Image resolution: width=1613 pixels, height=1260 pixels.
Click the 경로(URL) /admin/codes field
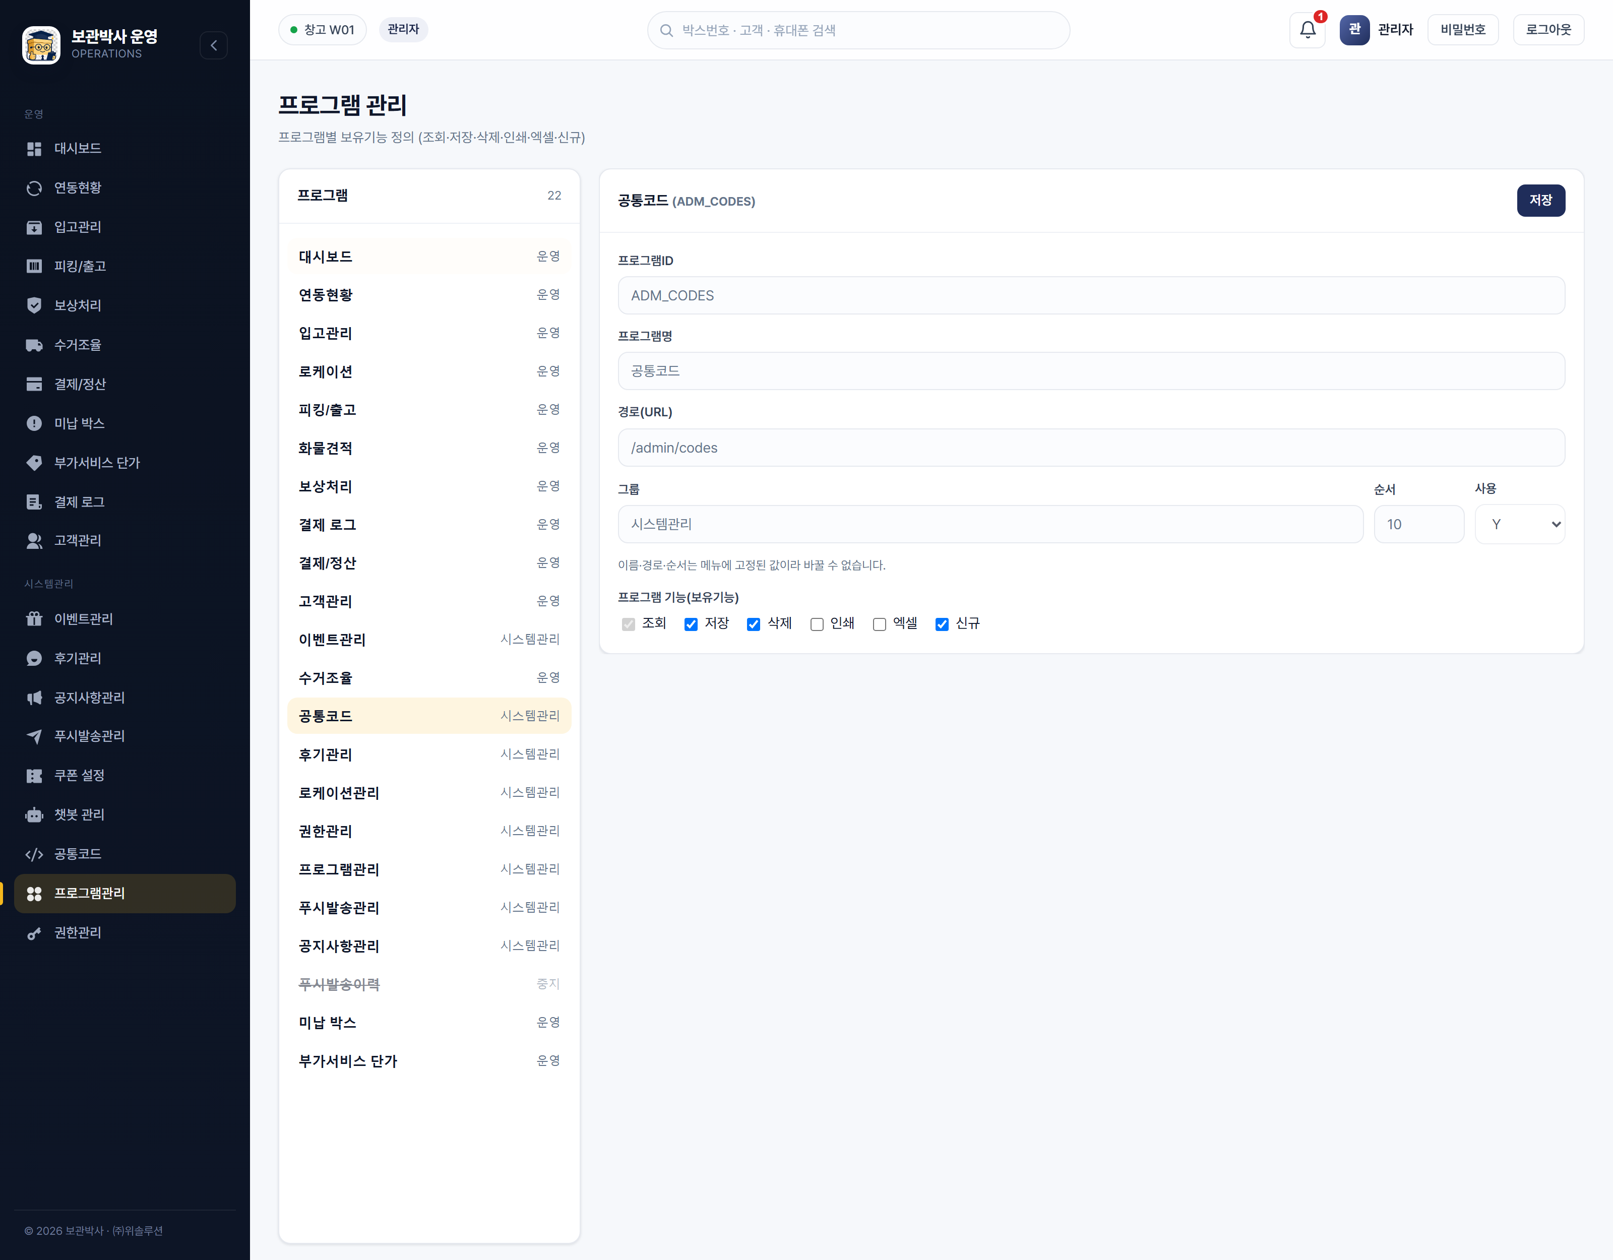1091,448
